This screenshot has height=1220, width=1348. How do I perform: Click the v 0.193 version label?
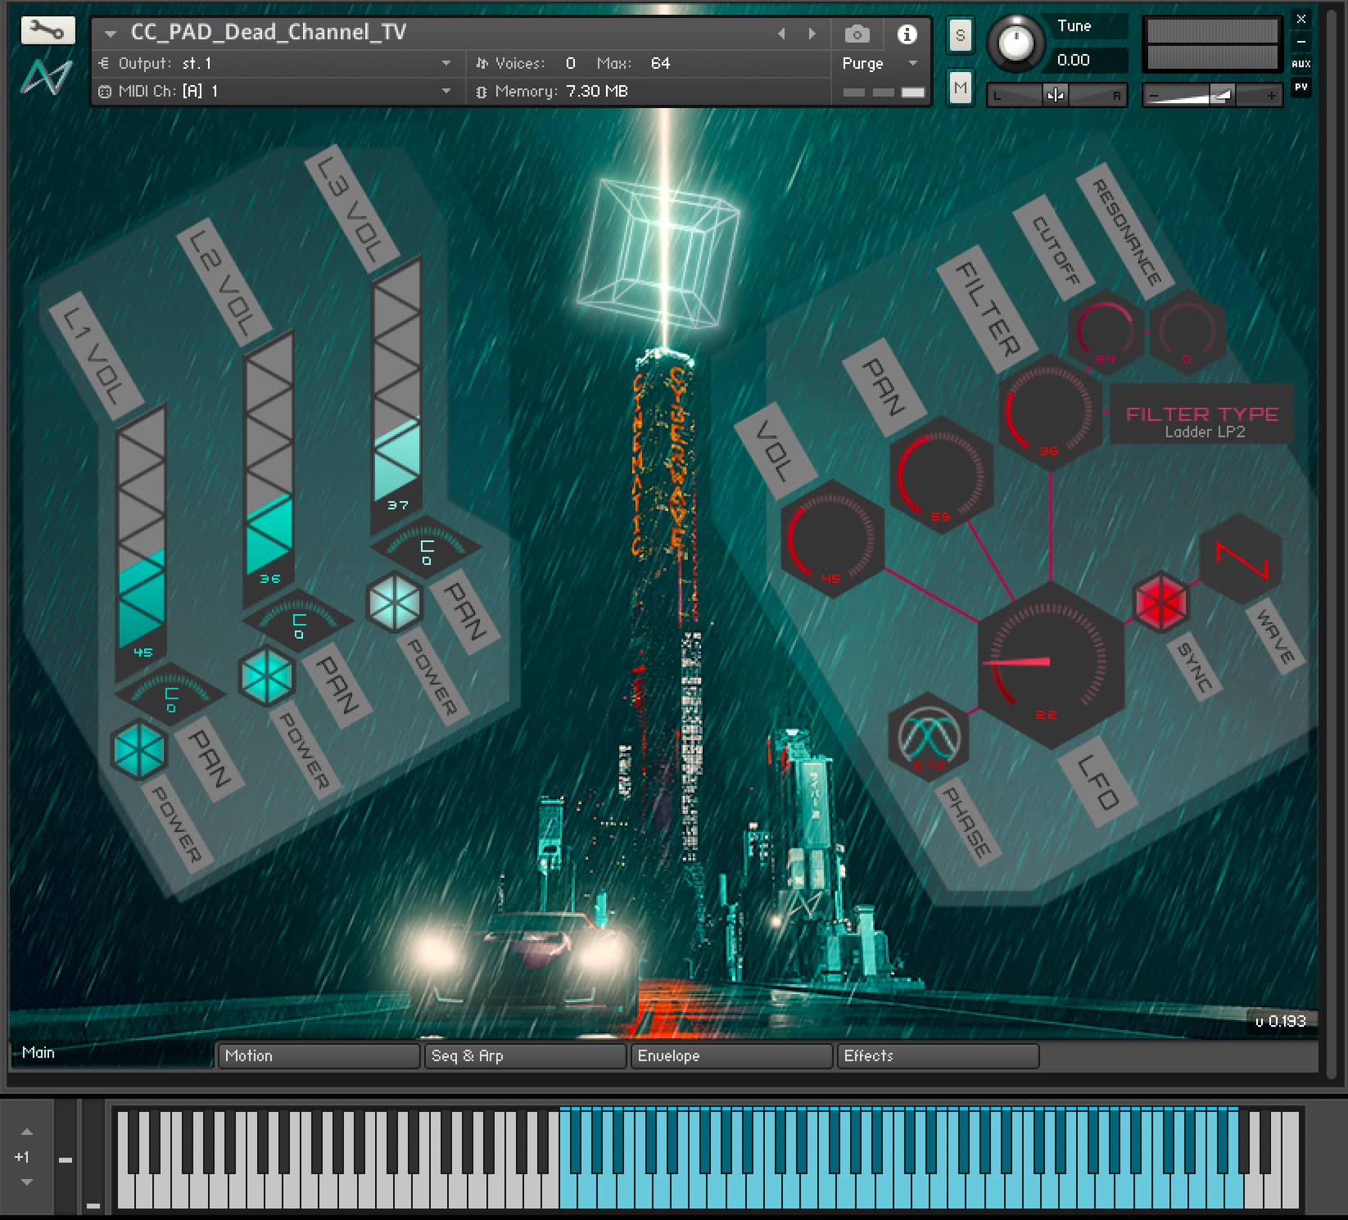click(1281, 1020)
